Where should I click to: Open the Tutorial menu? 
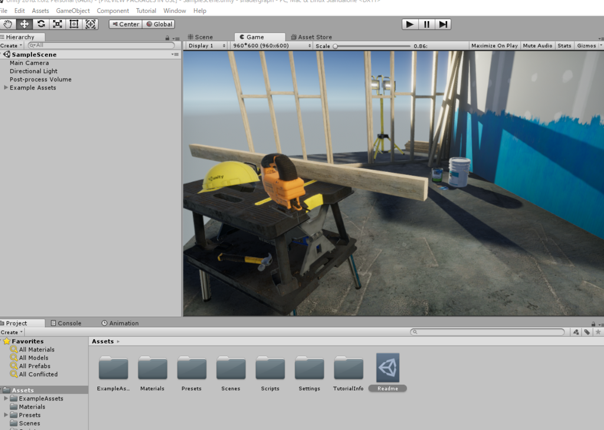[146, 11]
